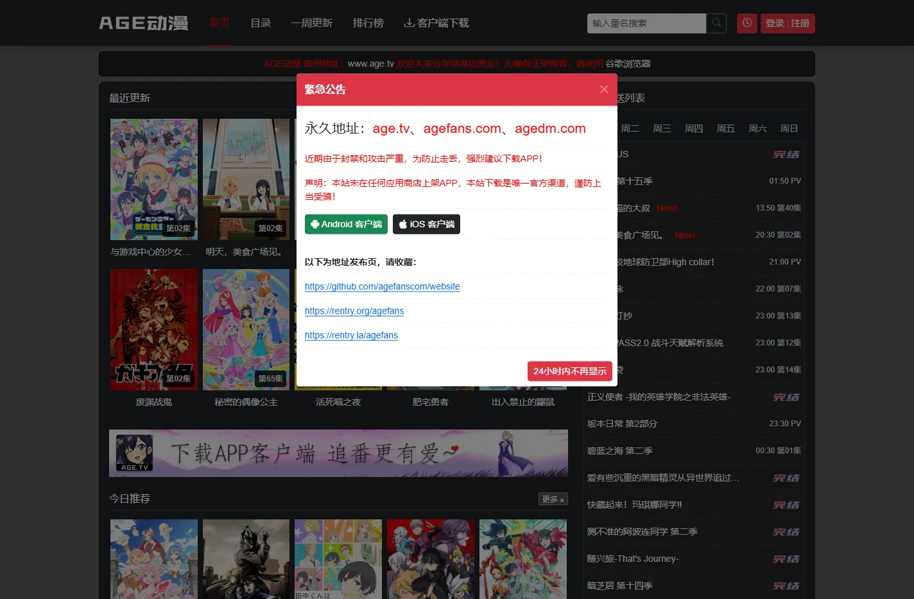Download the iOS 客户端
Screen dimensions: 914x599
pyautogui.click(x=426, y=224)
